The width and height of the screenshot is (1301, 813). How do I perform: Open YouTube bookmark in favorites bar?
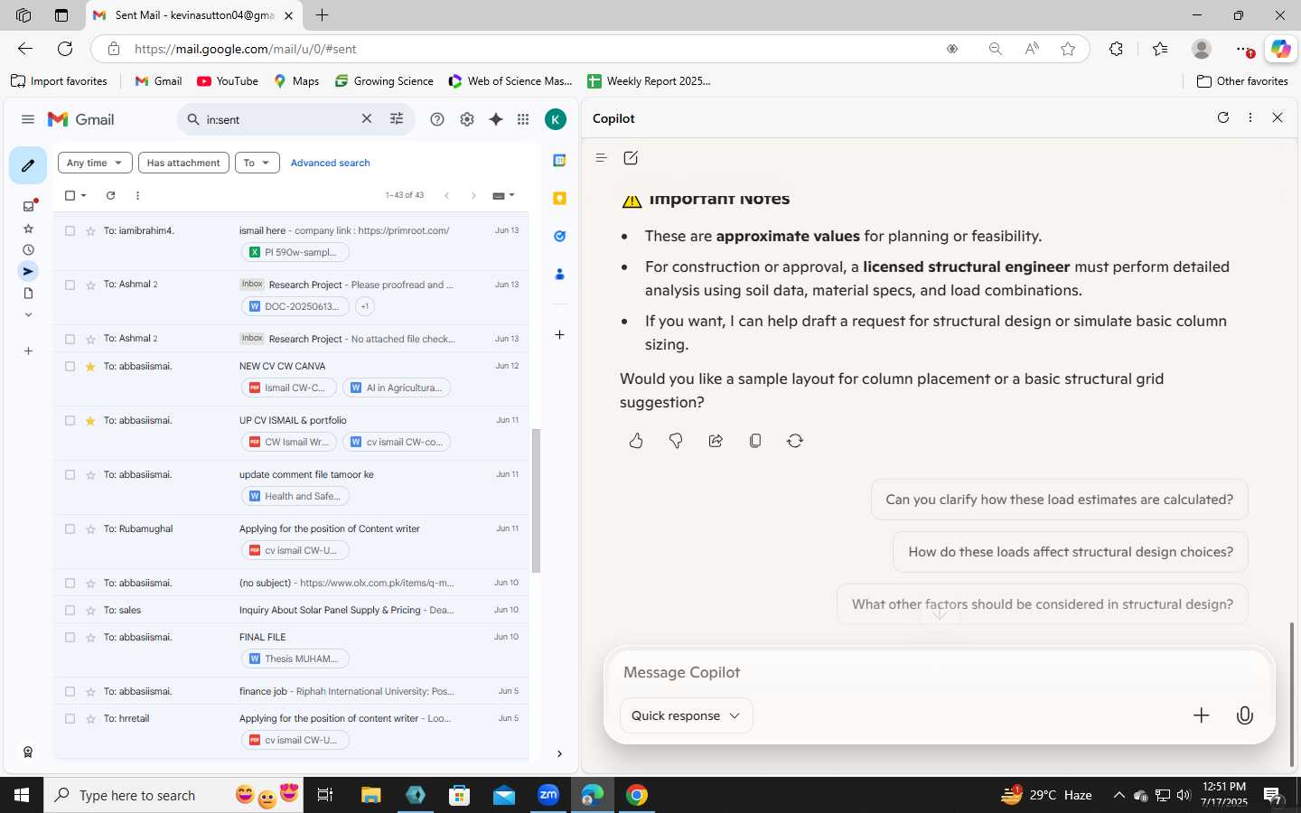[x=228, y=81]
